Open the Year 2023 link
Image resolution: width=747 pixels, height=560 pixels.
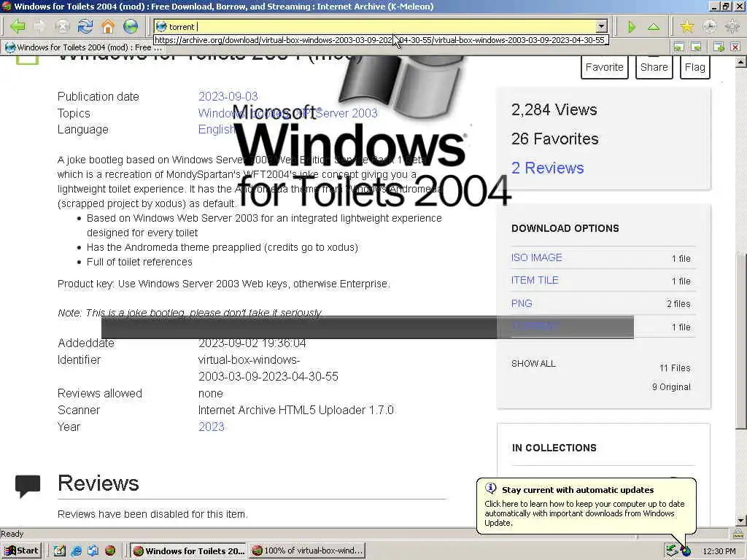tap(211, 427)
